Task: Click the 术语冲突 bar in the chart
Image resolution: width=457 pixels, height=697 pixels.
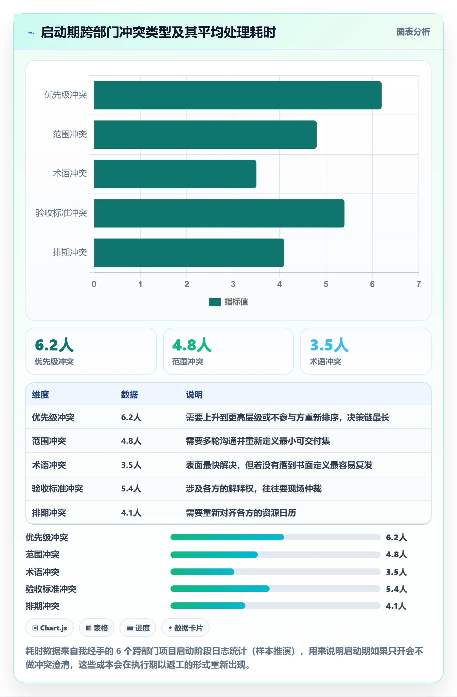Action: coord(175,174)
